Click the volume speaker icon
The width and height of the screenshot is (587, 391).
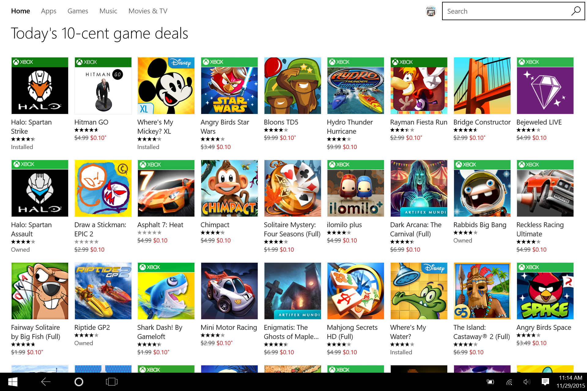tap(526, 382)
